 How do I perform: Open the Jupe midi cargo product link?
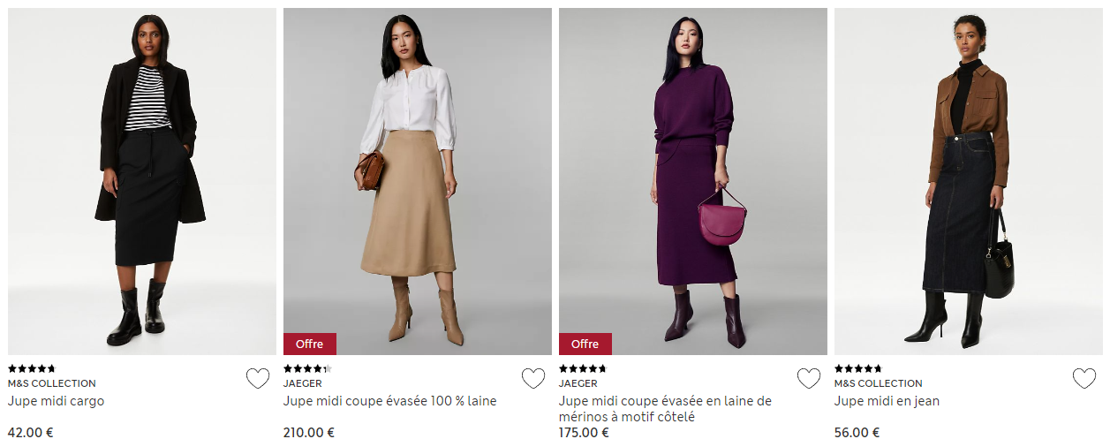click(56, 401)
